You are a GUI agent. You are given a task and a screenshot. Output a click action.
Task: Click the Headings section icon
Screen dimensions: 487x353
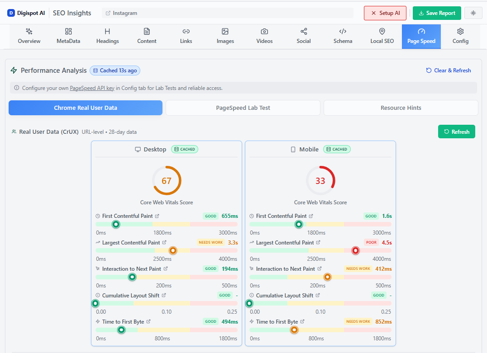[x=107, y=32]
